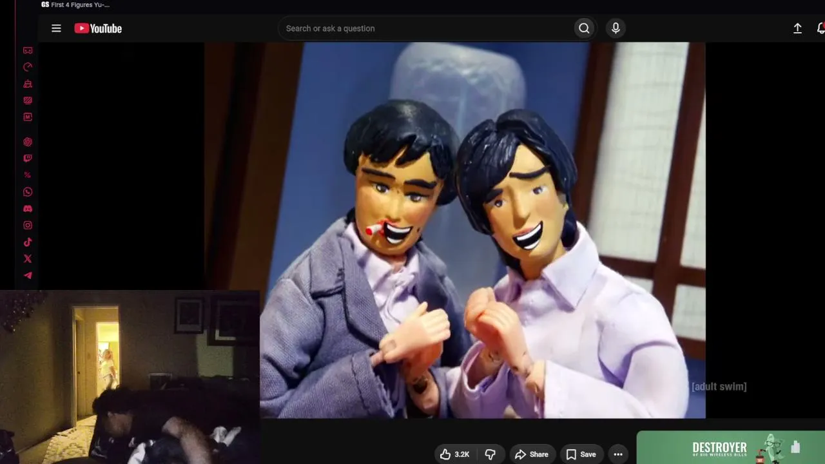Image resolution: width=825 pixels, height=464 pixels.
Task: Focus the 'Search or ask a question' field
Action: pos(426,28)
